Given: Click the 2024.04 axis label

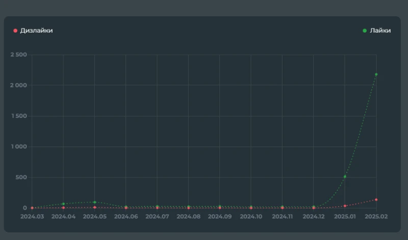Looking at the screenshot, I should click(63, 217).
